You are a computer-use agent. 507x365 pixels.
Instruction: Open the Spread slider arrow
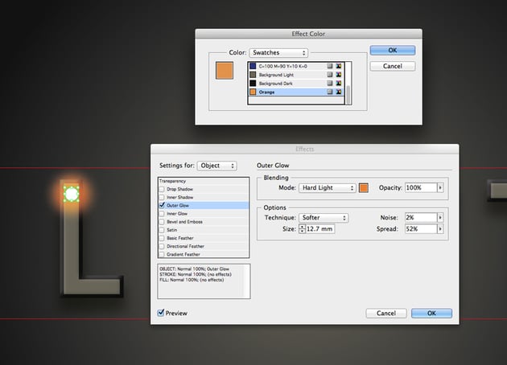tap(440, 229)
